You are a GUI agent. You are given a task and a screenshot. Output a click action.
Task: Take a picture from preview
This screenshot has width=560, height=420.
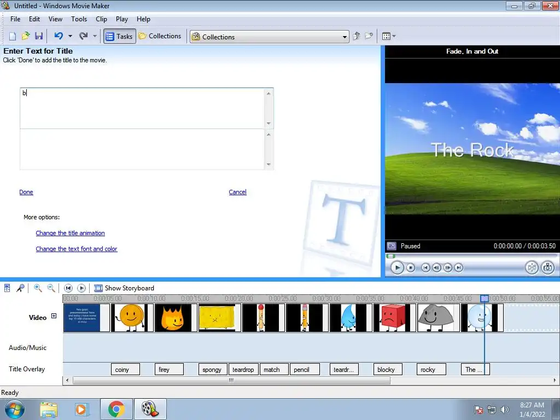(548, 267)
